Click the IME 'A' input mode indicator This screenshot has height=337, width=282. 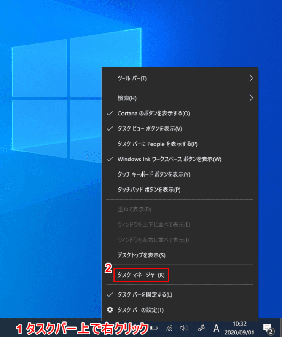click(216, 328)
